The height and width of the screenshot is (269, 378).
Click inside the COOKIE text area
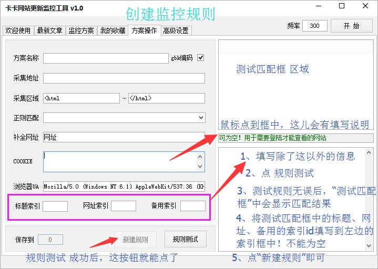point(120,162)
